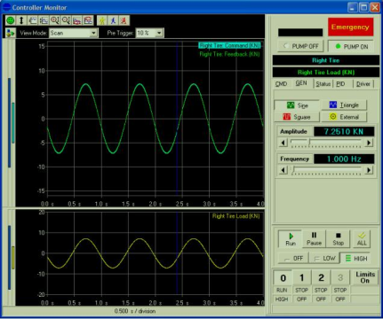Click the green smiley face toolbar icon
The width and height of the screenshot is (383, 319).
pyautogui.click(x=11, y=20)
